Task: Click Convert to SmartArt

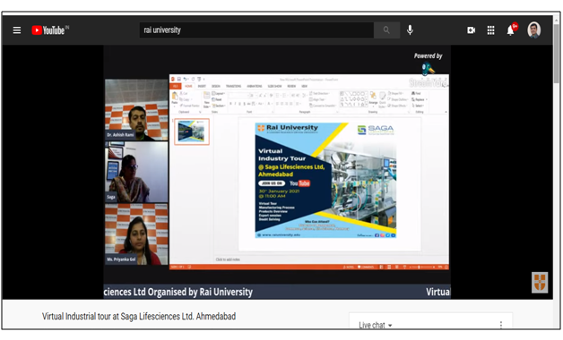Action: (x=323, y=106)
